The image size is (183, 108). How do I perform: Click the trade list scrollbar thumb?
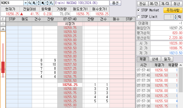pos(181,80)
